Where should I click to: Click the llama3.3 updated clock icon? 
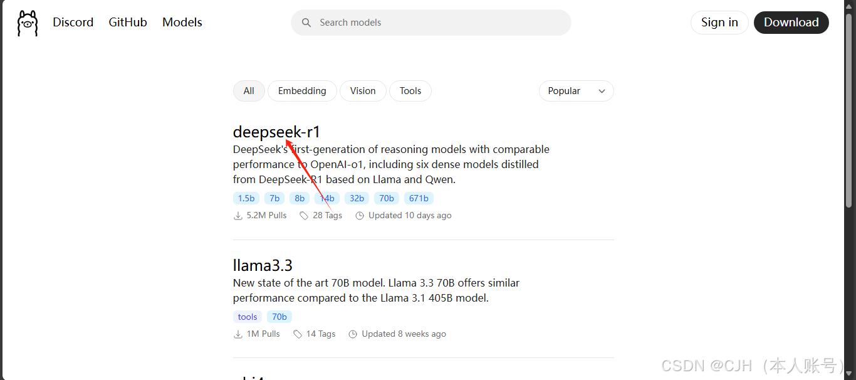coord(353,334)
